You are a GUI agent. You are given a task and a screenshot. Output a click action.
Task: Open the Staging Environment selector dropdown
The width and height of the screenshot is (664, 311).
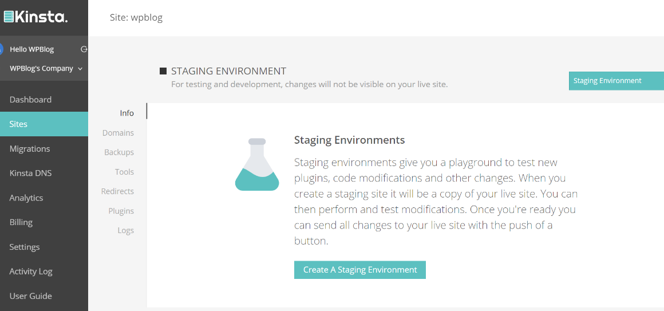[616, 81]
